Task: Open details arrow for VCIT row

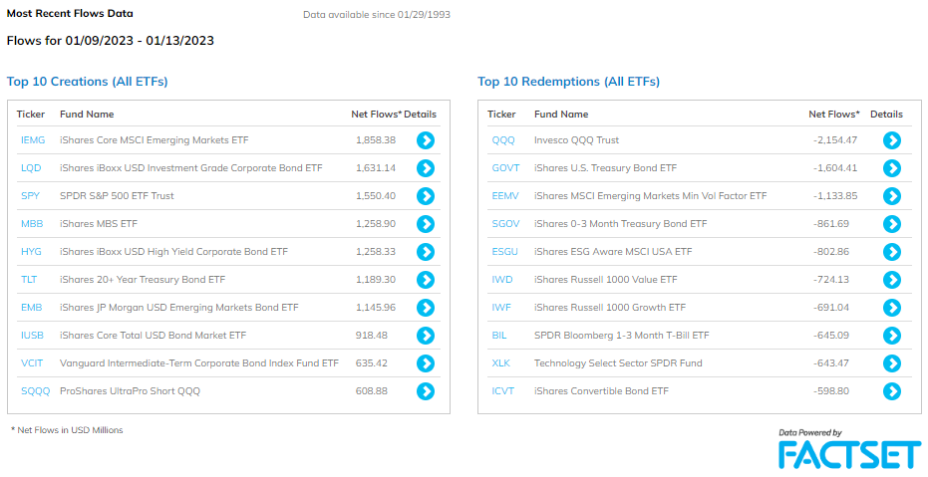Action: click(426, 362)
